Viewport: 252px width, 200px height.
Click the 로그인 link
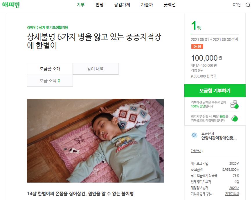(237, 5)
